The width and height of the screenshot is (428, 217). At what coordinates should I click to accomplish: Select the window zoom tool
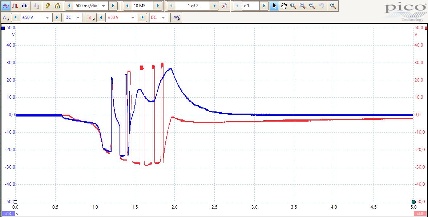(293, 5)
